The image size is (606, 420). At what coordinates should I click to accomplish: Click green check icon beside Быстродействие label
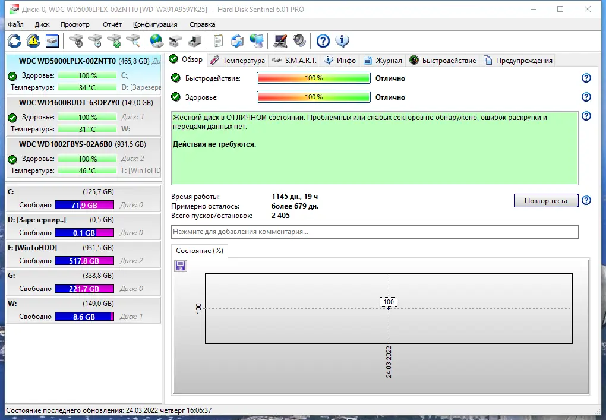(x=176, y=78)
